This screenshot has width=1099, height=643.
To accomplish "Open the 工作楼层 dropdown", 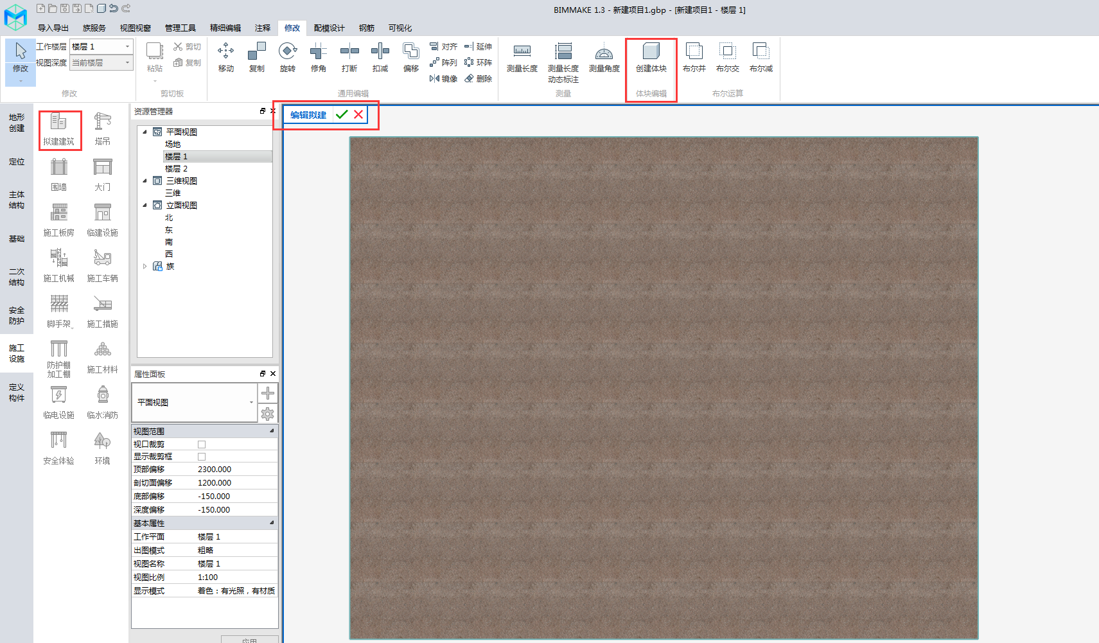I will point(101,46).
